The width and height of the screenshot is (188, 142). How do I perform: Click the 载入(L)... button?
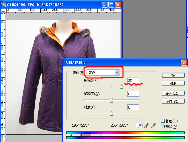point(173,93)
